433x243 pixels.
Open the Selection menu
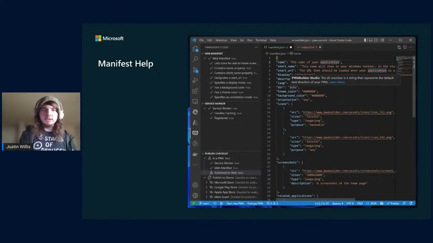(221, 40)
